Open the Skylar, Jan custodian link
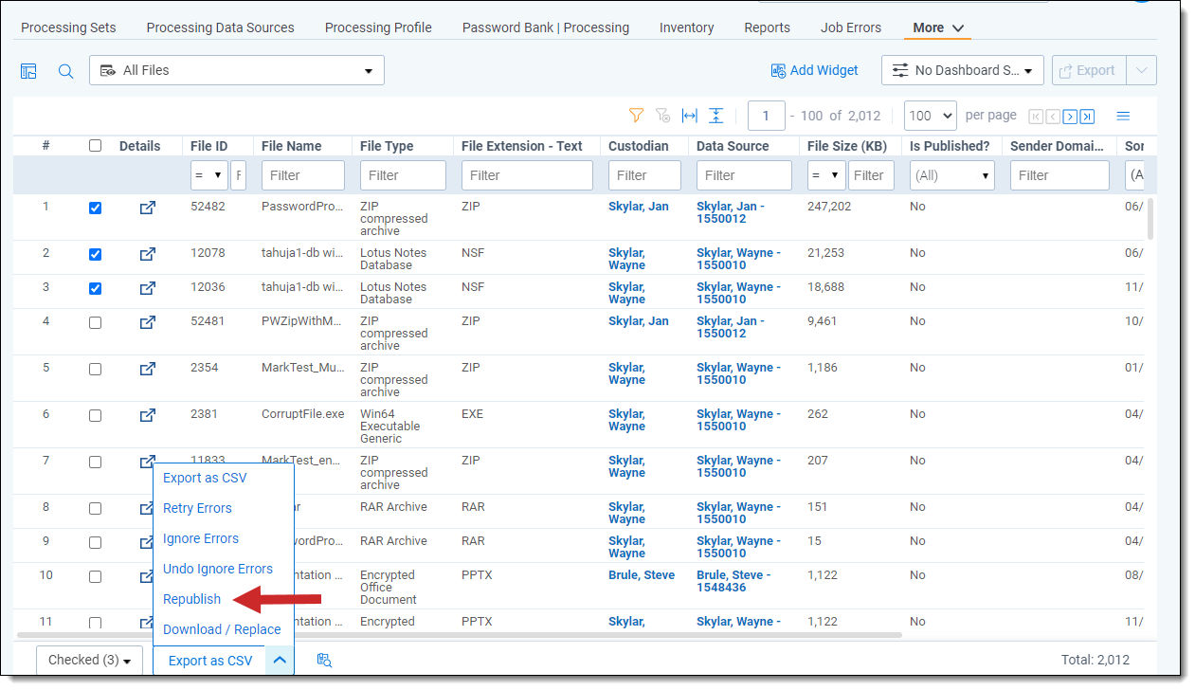 coord(638,207)
